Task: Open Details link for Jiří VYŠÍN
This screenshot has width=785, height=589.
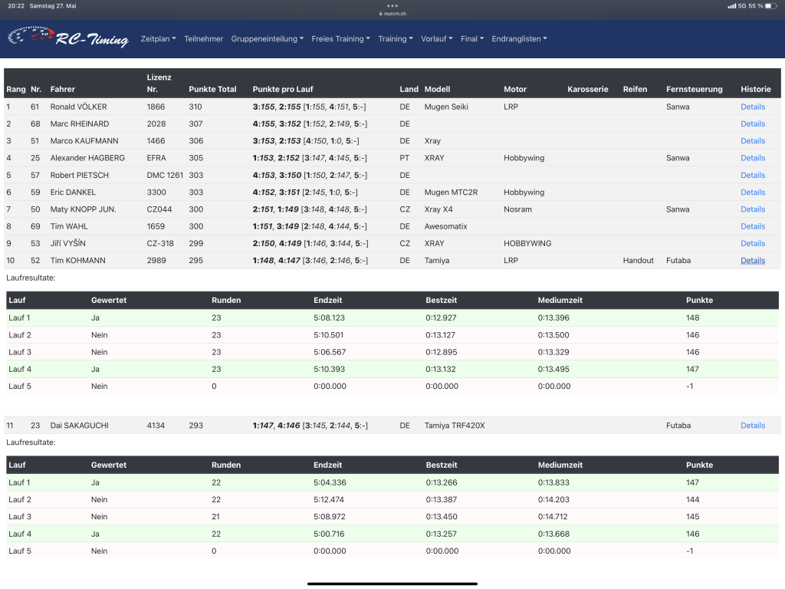Action: click(752, 244)
